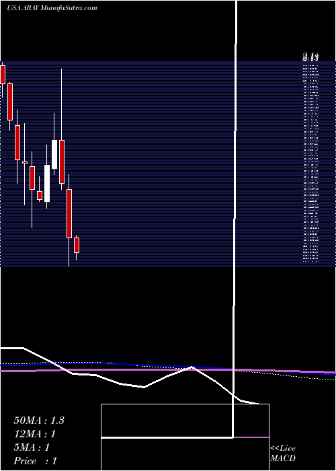Click the 50MA : 1.3 value
This screenshot has height=471, width=336.
(x=39, y=421)
